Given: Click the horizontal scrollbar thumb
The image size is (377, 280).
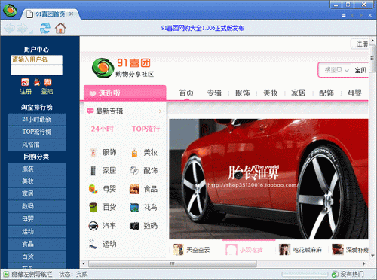Looking at the screenshot, I should [x=173, y=263].
